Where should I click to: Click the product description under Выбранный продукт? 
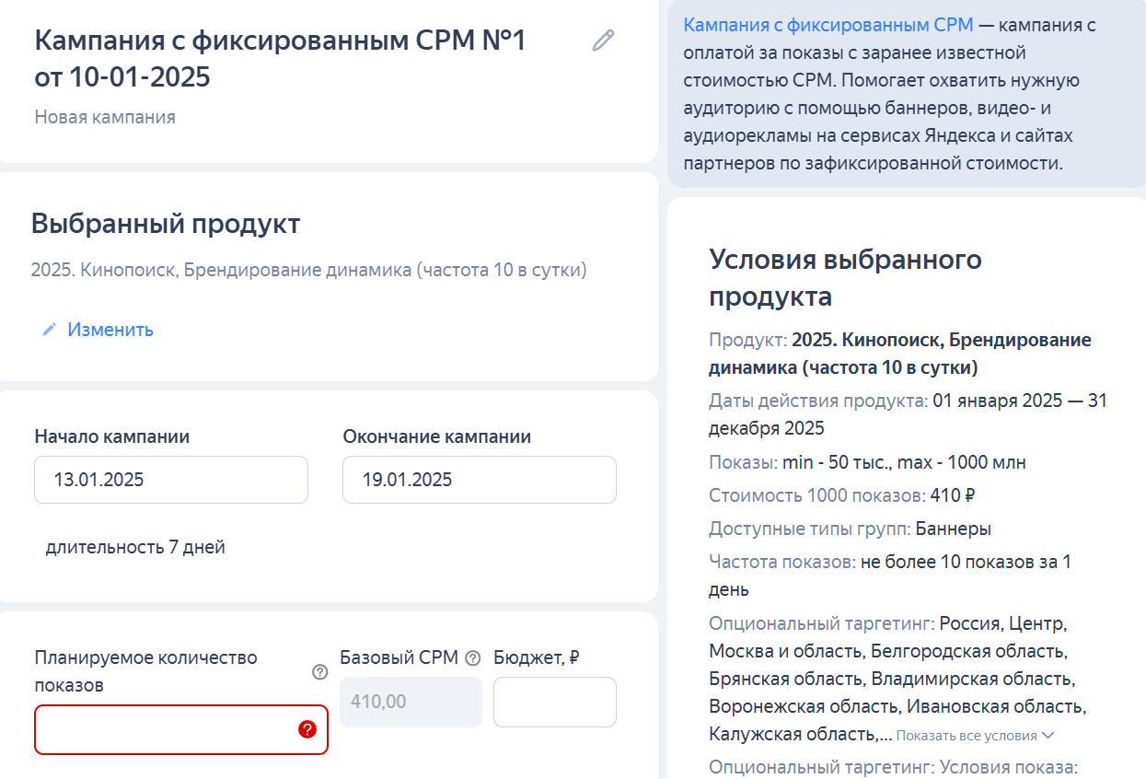point(308,271)
